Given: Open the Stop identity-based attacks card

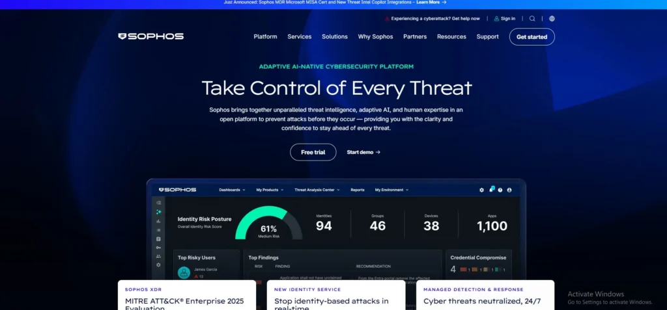Looking at the screenshot, I should pyautogui.click(x=336, y=295).
